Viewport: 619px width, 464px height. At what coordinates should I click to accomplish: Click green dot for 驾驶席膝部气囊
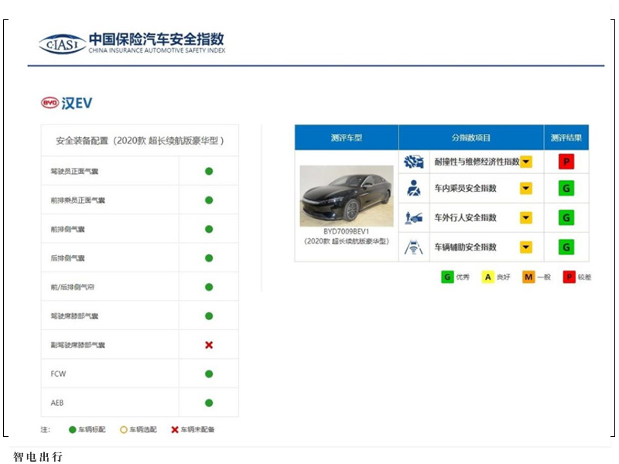(209, 316)
